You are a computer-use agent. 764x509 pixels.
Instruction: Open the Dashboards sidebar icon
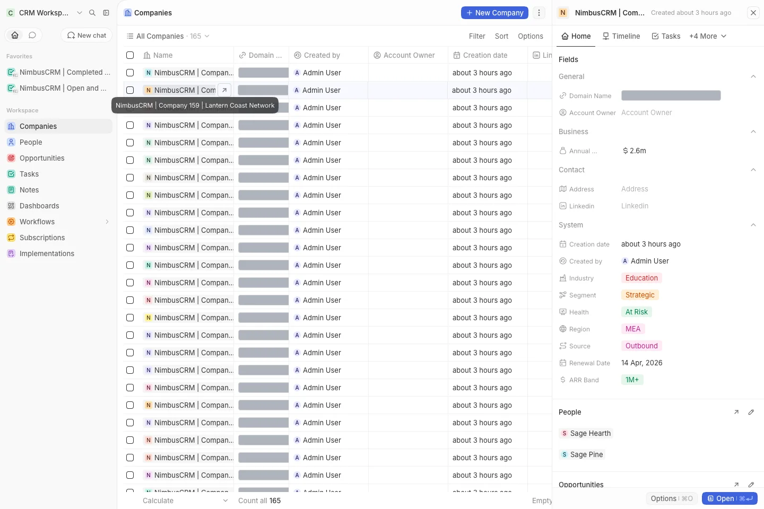coord(11,206)
